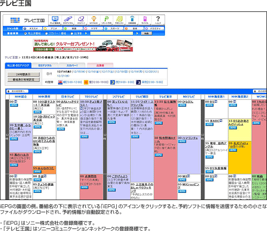267x231 pixels.
Task: Select the 出演者 search radio button
Action: click(x=72, y=33)
